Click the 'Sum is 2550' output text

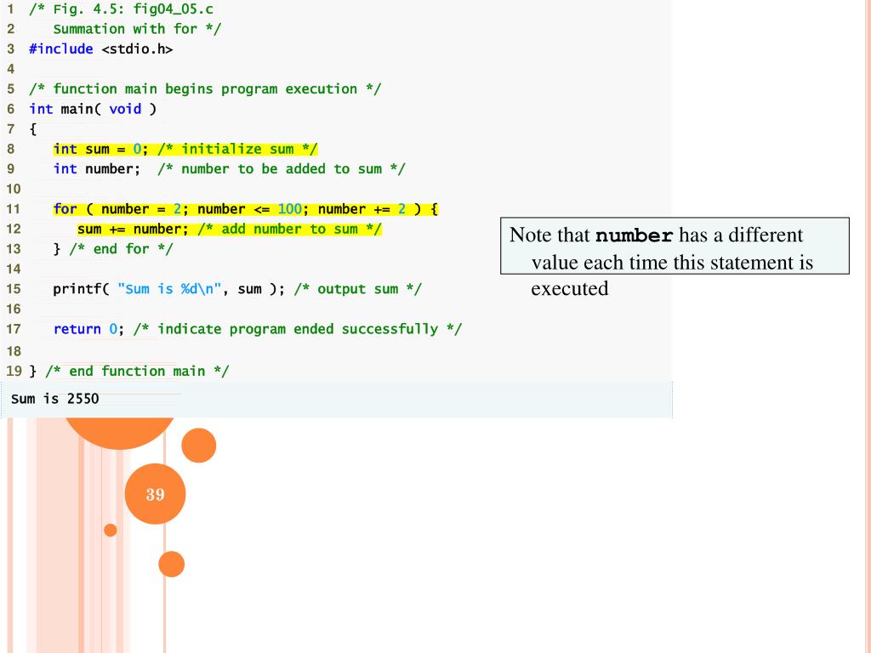pyautogui.click(x=55, y=399)
